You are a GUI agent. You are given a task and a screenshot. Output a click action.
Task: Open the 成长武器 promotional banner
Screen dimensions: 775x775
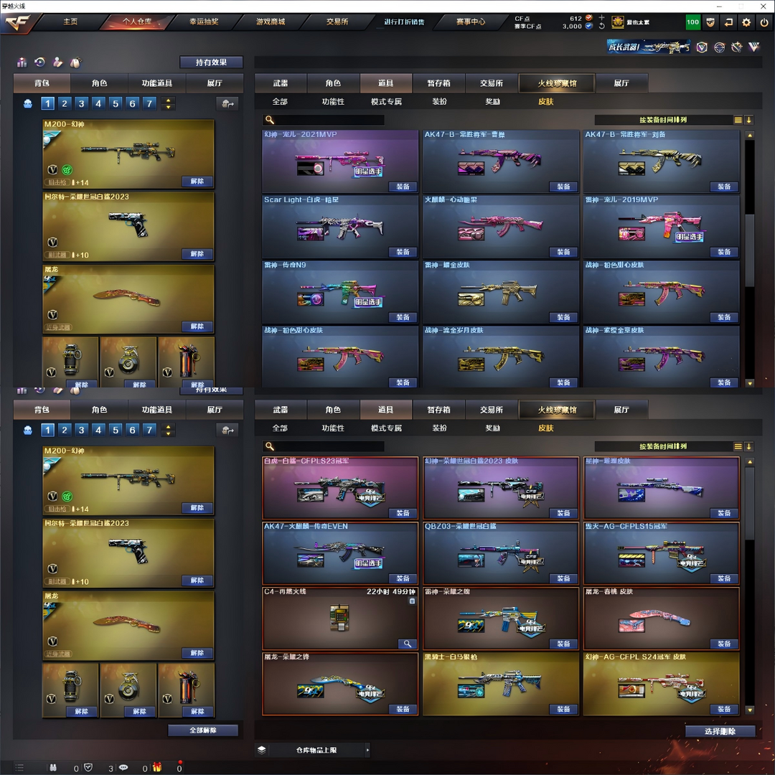coord(649,47)
